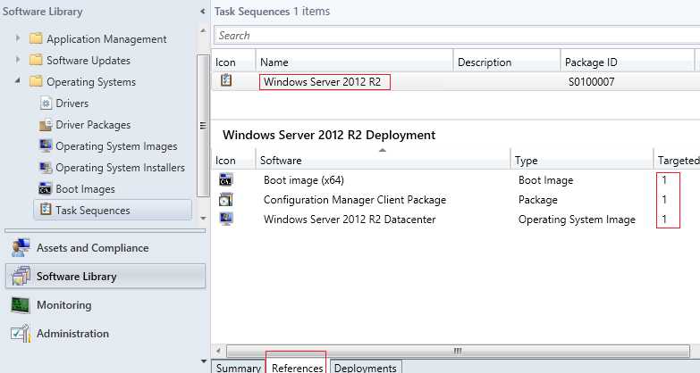Click the task sequence icon for S0100007 row
The height and width of the screenshot is (373, 700).
click(x=226, y=80)
